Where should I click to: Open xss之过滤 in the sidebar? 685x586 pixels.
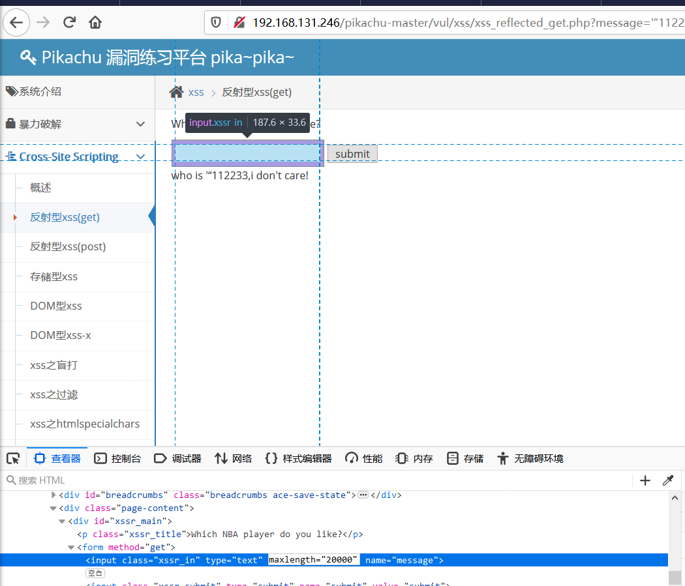(x=53, y=395)
